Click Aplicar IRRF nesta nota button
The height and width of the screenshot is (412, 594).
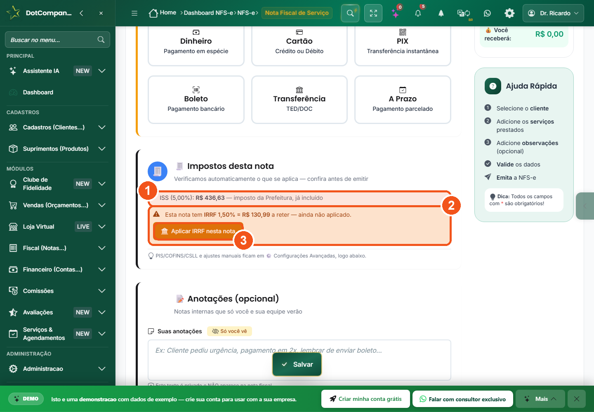198,231
